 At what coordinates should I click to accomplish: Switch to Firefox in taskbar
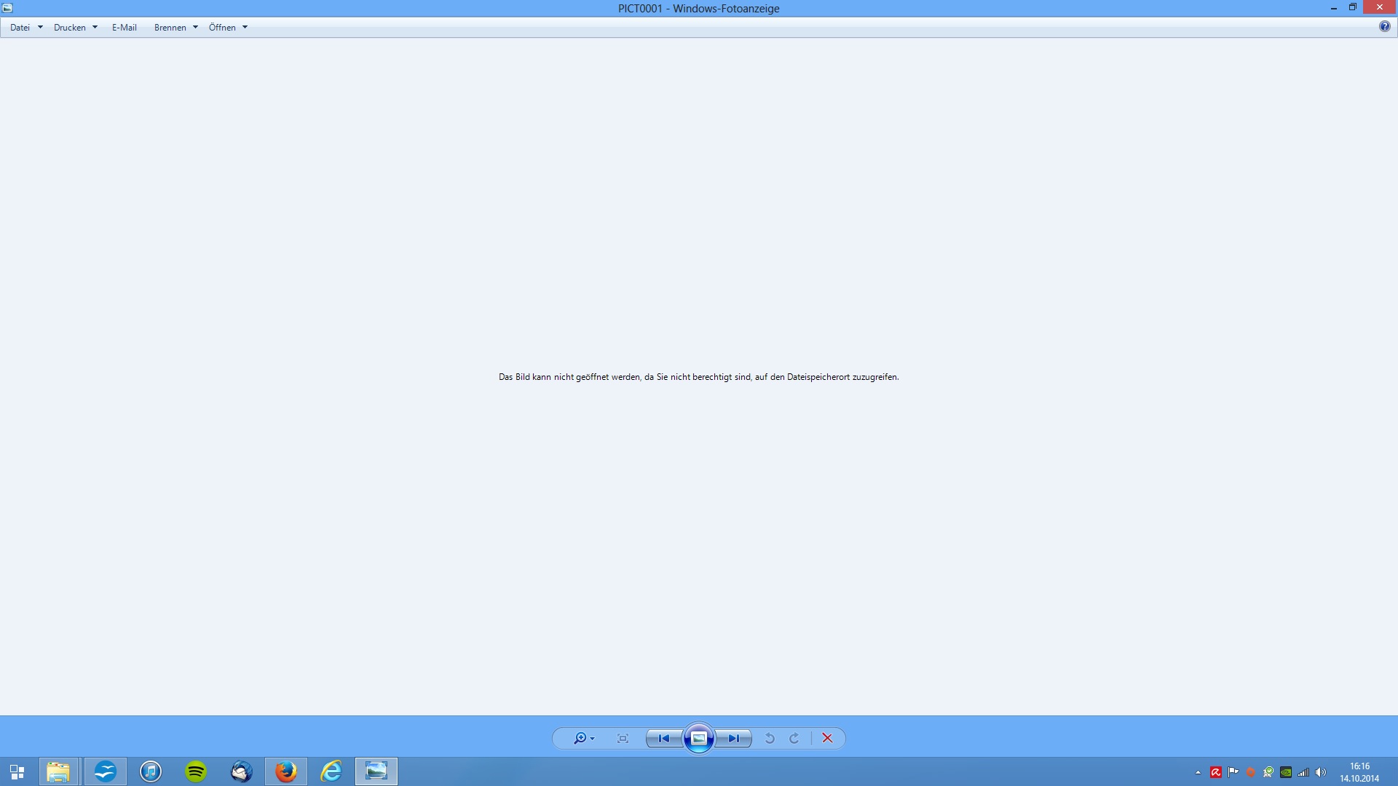point(286,771)
